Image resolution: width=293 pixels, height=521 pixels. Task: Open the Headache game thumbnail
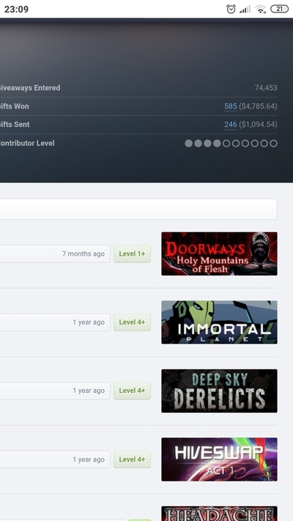219,514
